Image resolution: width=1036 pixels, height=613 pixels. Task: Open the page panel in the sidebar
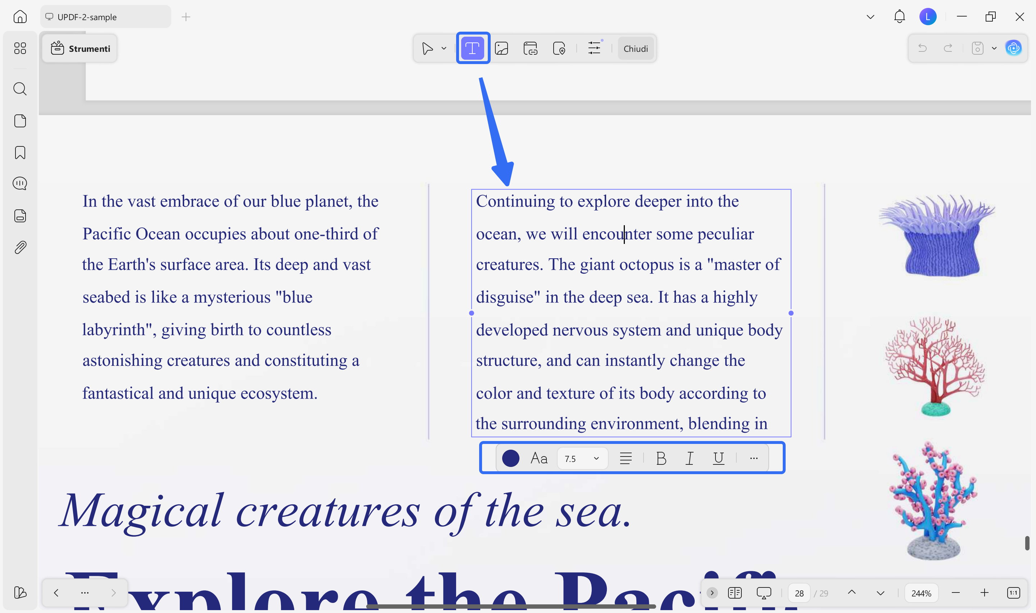20,121
